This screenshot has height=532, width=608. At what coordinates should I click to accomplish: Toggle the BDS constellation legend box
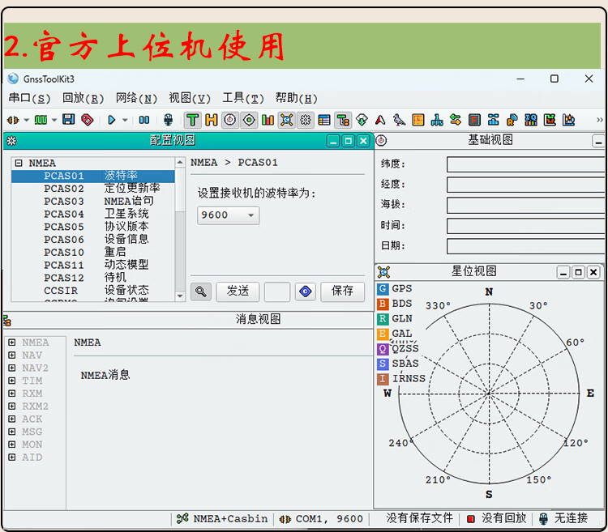383,304
